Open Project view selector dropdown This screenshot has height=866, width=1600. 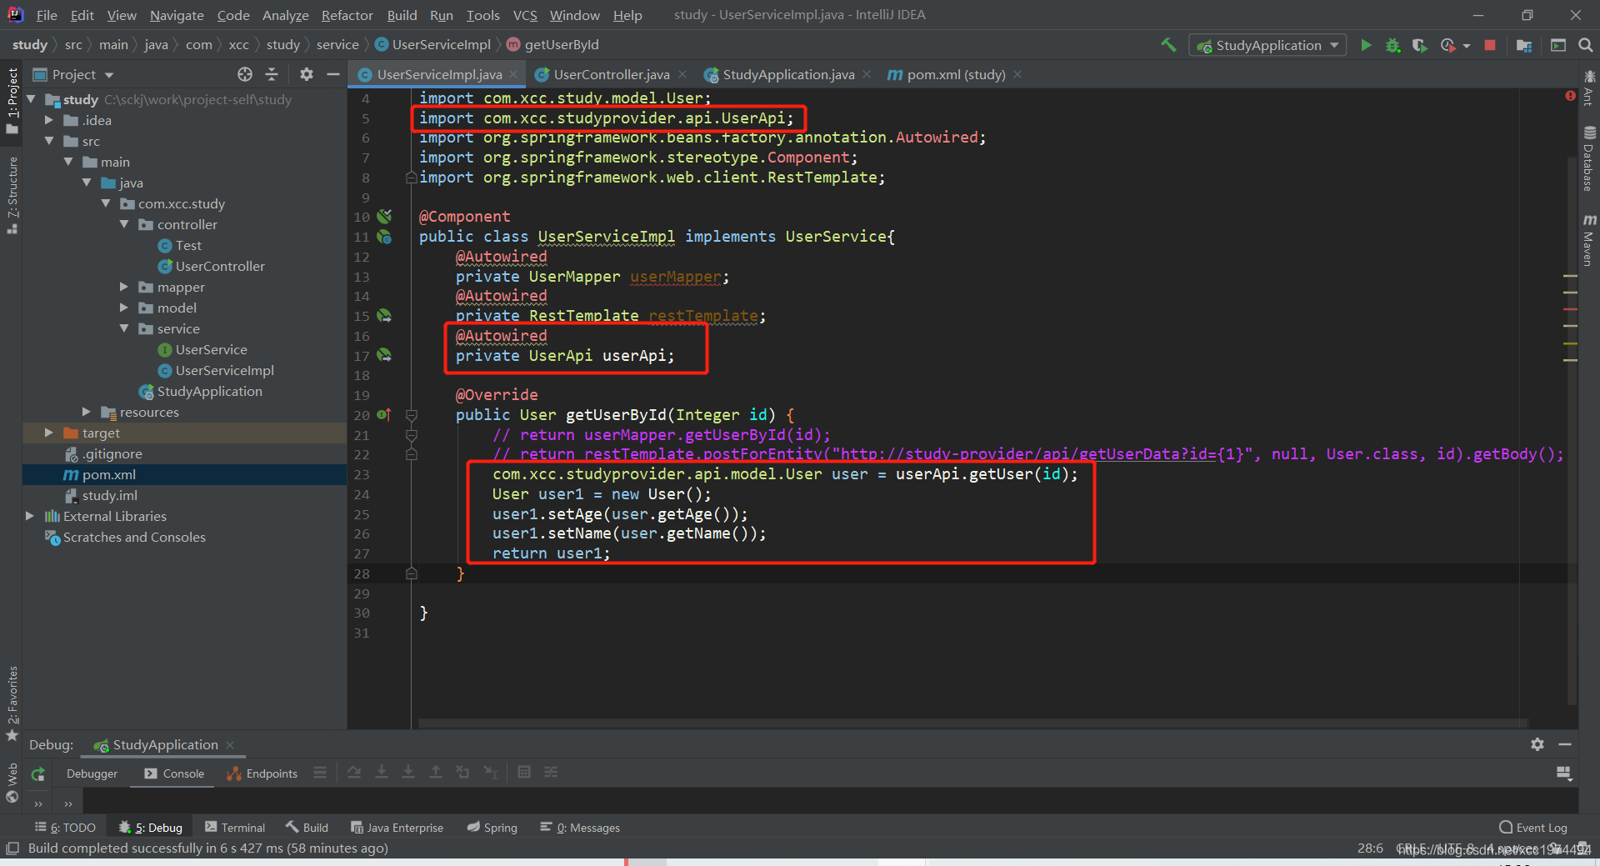point(73,74)
